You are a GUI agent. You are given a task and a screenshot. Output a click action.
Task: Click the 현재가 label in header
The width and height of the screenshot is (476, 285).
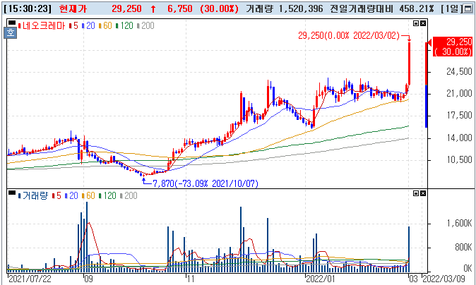(73, 8)
